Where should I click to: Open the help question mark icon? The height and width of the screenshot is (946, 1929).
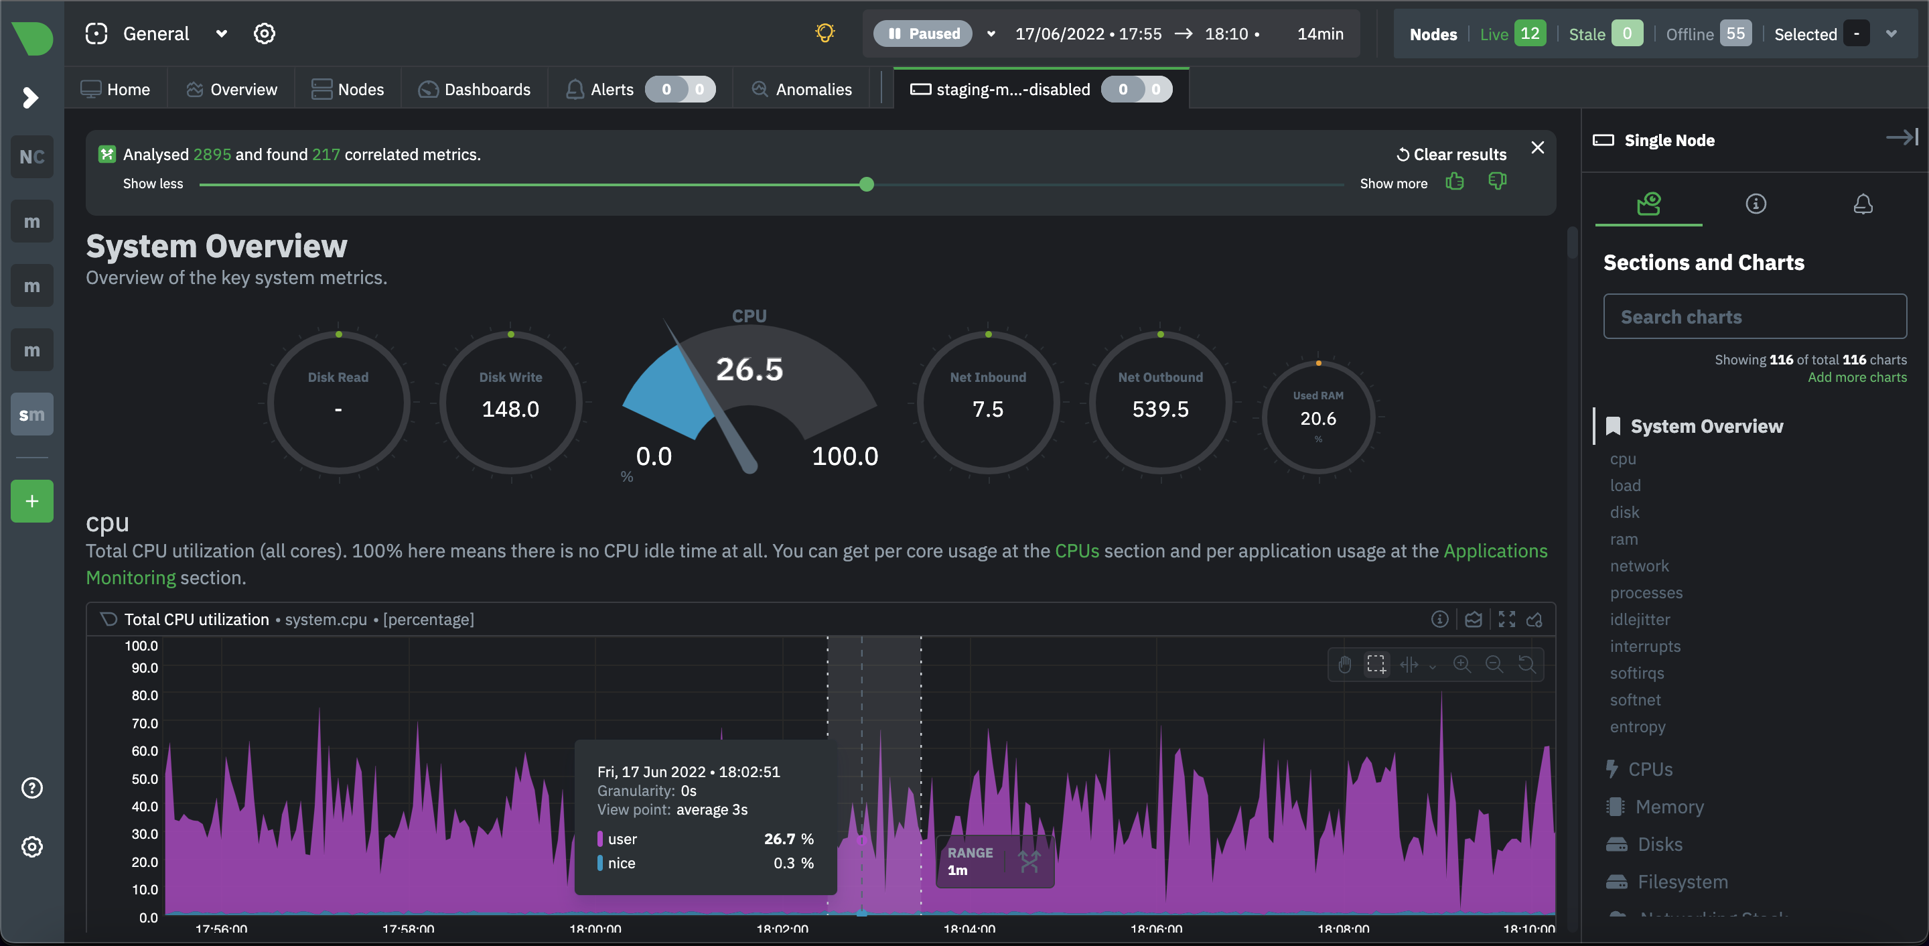click(32, 788)
